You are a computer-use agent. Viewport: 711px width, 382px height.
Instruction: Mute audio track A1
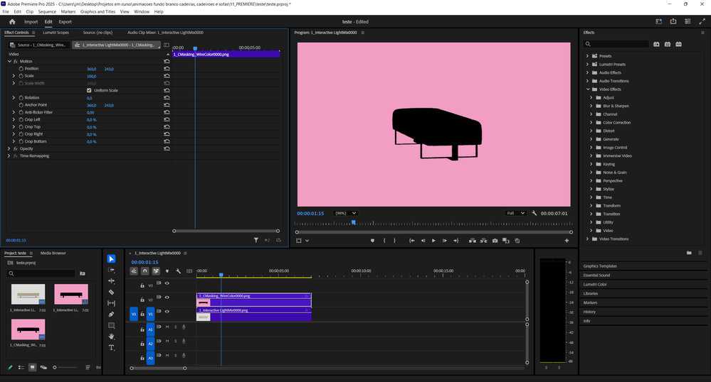coord(167,327)
